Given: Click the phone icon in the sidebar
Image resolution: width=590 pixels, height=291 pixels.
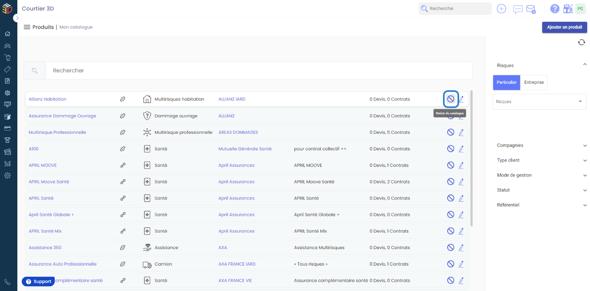Looking at the screenshot, I should pyautogui.click(x=7, y=282).
